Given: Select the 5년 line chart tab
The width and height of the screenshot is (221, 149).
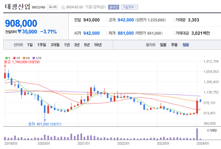Looking at the screenshot, I should 87,45.
